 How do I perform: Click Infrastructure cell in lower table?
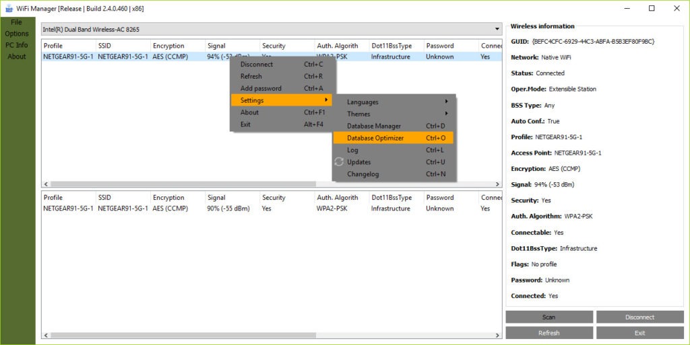point(390,208)
